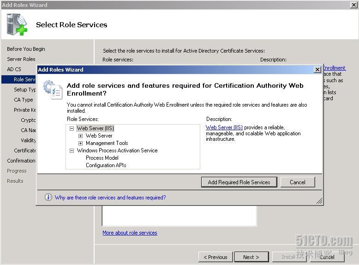Click Add Required Role Services button
This screenshot has width=359, height=265.
pyautogui.click(x=239, y=182)
